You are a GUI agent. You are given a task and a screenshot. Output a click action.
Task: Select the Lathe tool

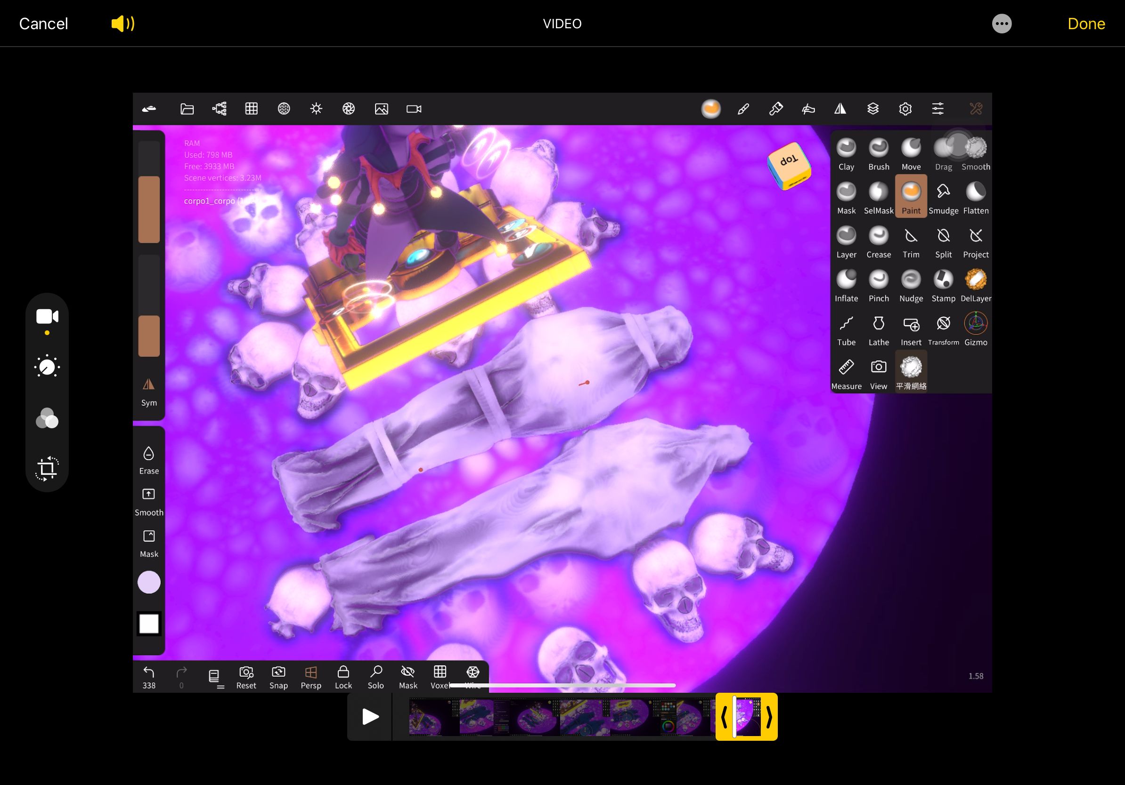point(879,330)
